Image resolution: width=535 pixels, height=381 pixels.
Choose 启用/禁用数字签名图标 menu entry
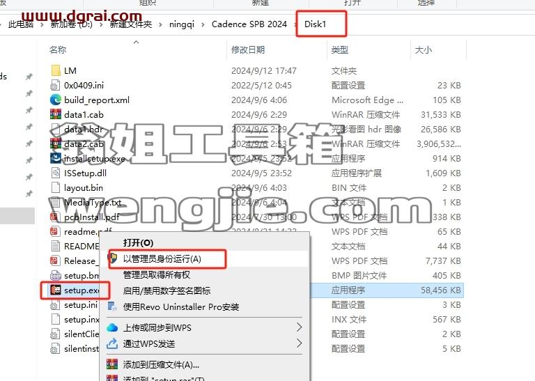pyautogui.click(x=166, y=290)
